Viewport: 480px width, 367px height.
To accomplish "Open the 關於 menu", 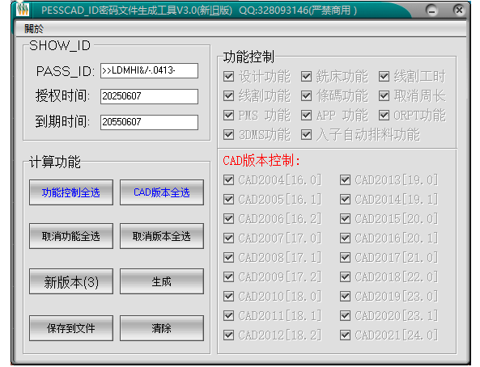I will (x=34, y=29).
